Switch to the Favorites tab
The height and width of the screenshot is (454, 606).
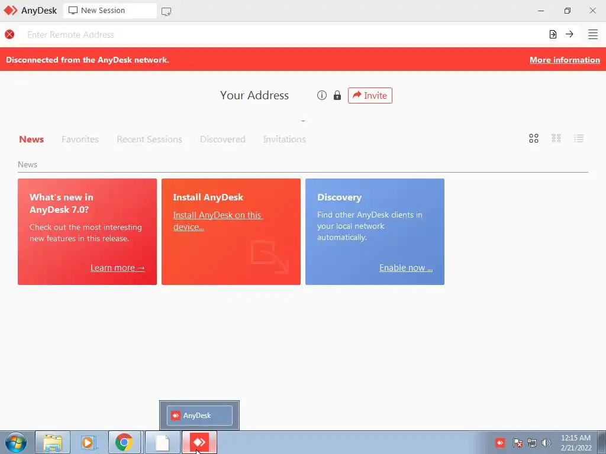pos(80,140)
